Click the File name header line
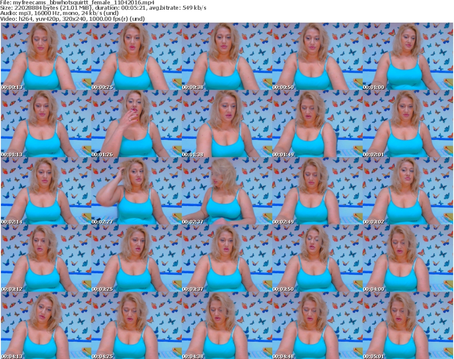Screen dimensions: 454x359 pos(77,3)
